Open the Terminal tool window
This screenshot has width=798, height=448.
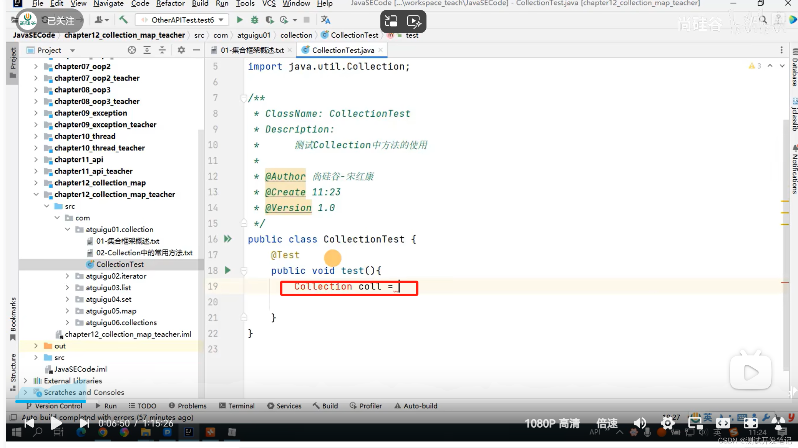(237, 406)
